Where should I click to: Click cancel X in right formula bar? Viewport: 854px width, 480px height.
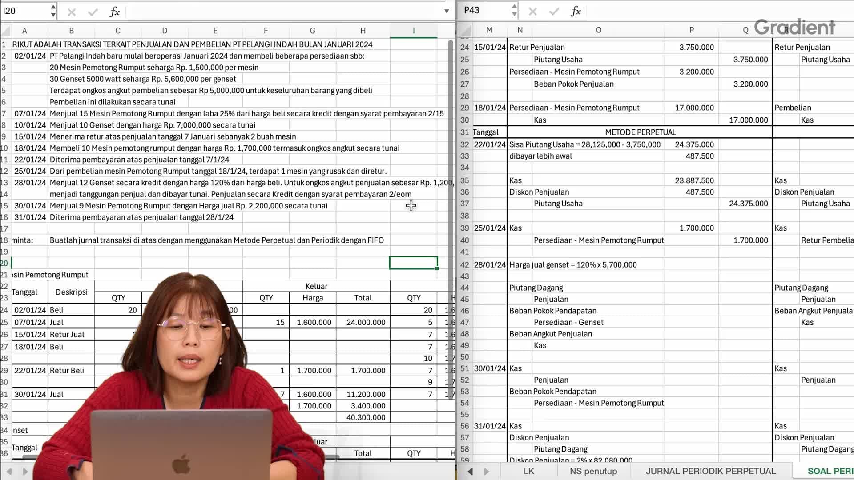point(532,12)
